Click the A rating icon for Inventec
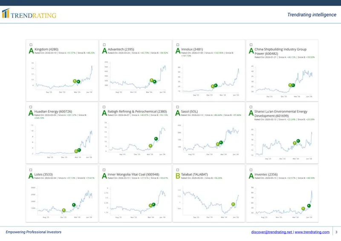Image resolution: width=341 pixels, height=241 pixels. coord(251,176)
